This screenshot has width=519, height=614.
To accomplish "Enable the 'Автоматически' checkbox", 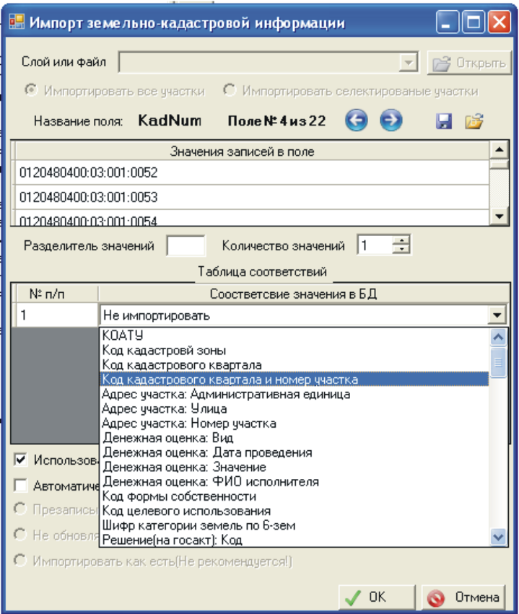I will [x=21, y=485].
